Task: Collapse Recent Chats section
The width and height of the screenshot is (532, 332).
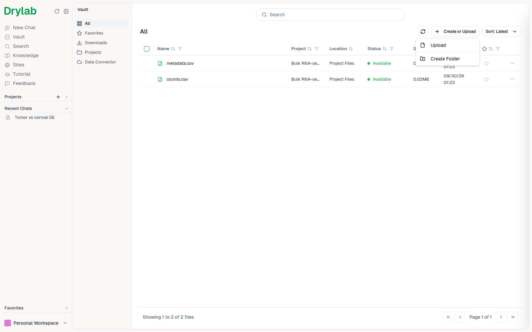Action: 66,109
